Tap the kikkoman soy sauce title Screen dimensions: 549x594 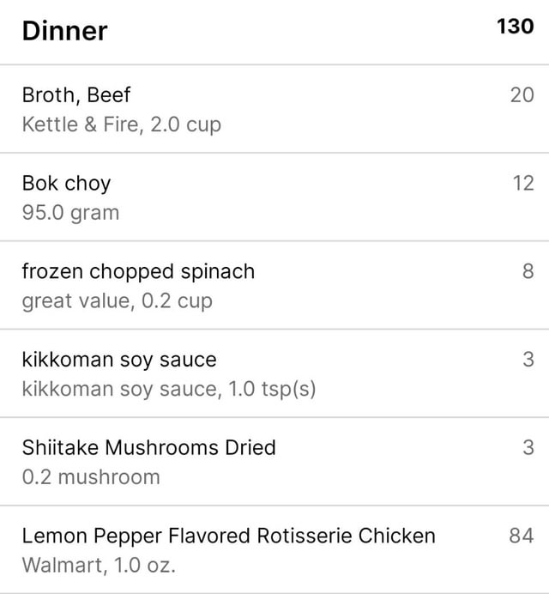[119, 360]
